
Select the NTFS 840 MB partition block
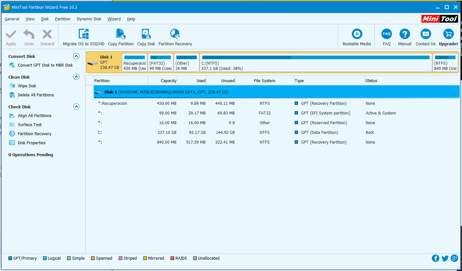[x=445, y=62]
